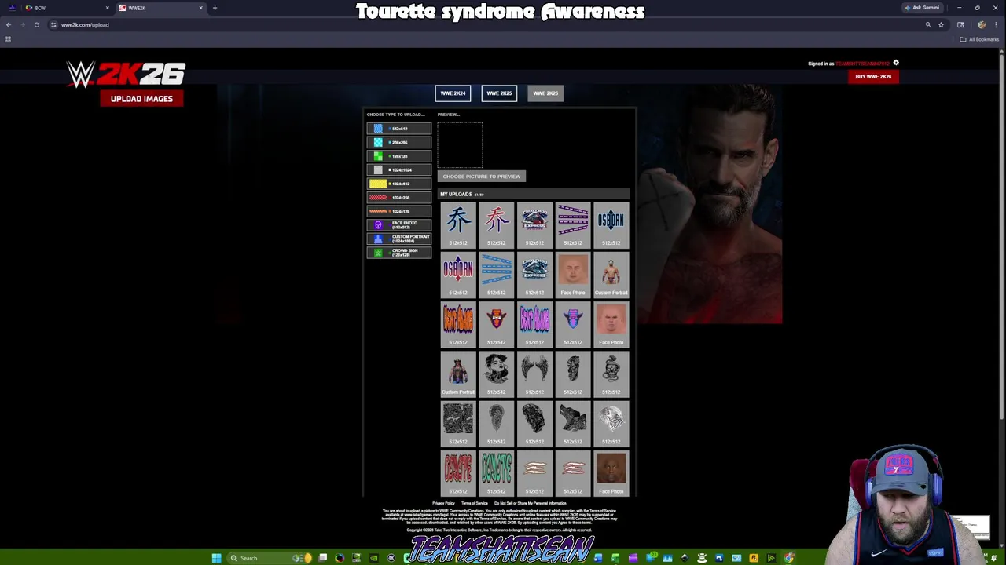Open the green COYOTE text thumbnail

click(x=497, y=472)
